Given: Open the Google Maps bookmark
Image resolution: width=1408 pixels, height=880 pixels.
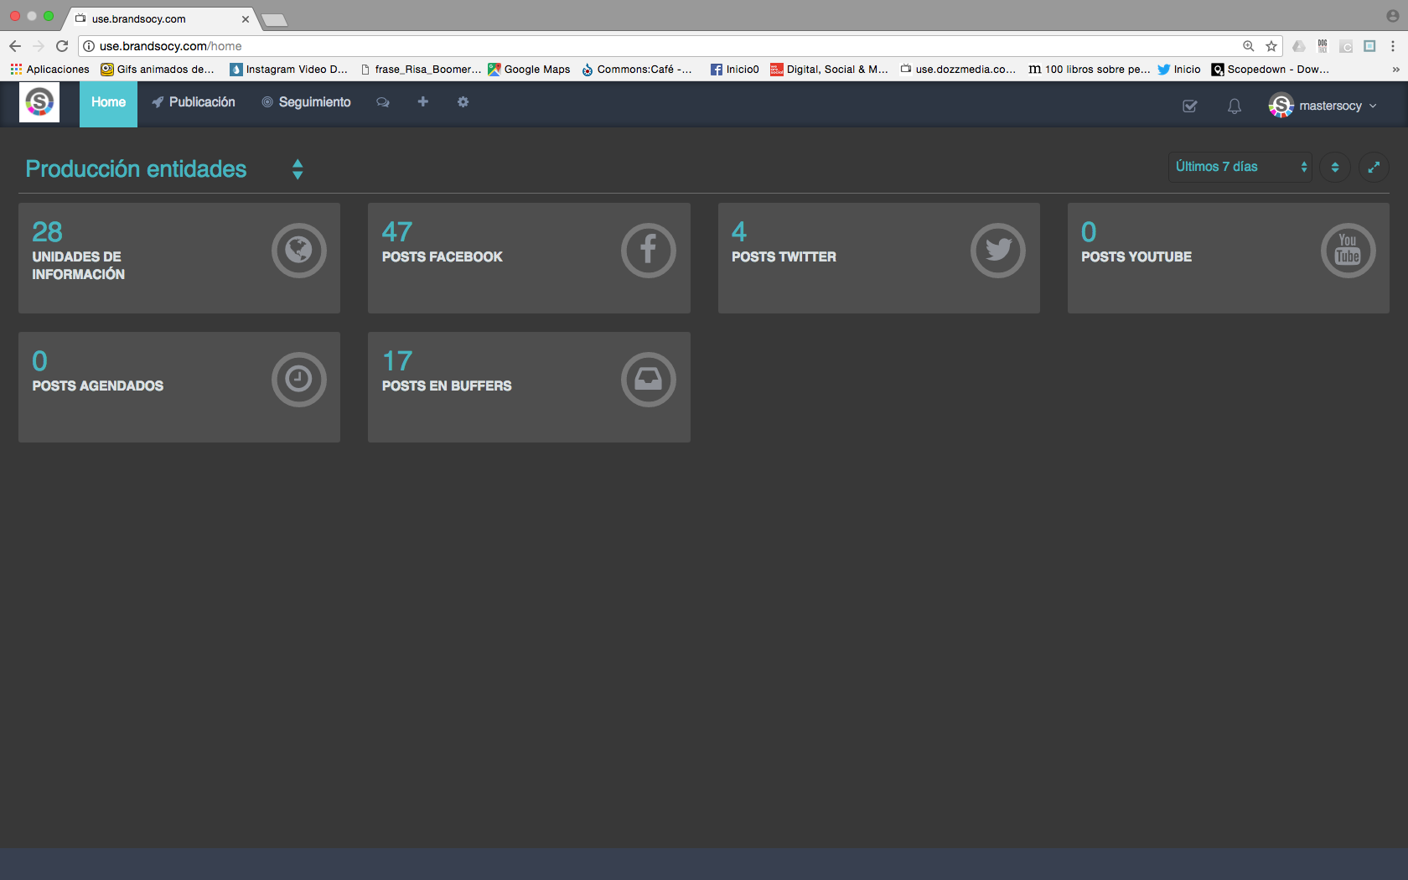Looking at the screenshot, I should click(530, 70).
